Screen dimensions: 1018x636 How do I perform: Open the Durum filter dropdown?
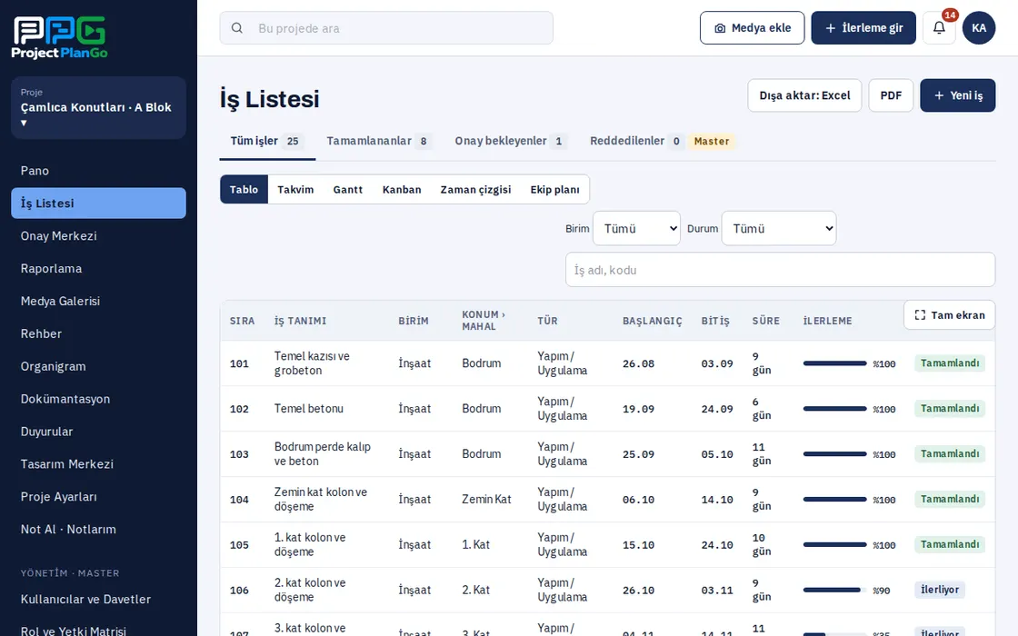coord(778,228)
